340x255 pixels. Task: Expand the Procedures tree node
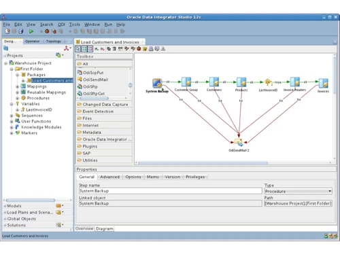click(17, 98)
